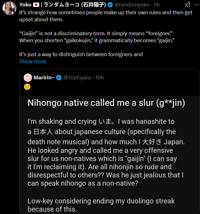
Task: Expand the post with Show more
Action: coord(33,61)
